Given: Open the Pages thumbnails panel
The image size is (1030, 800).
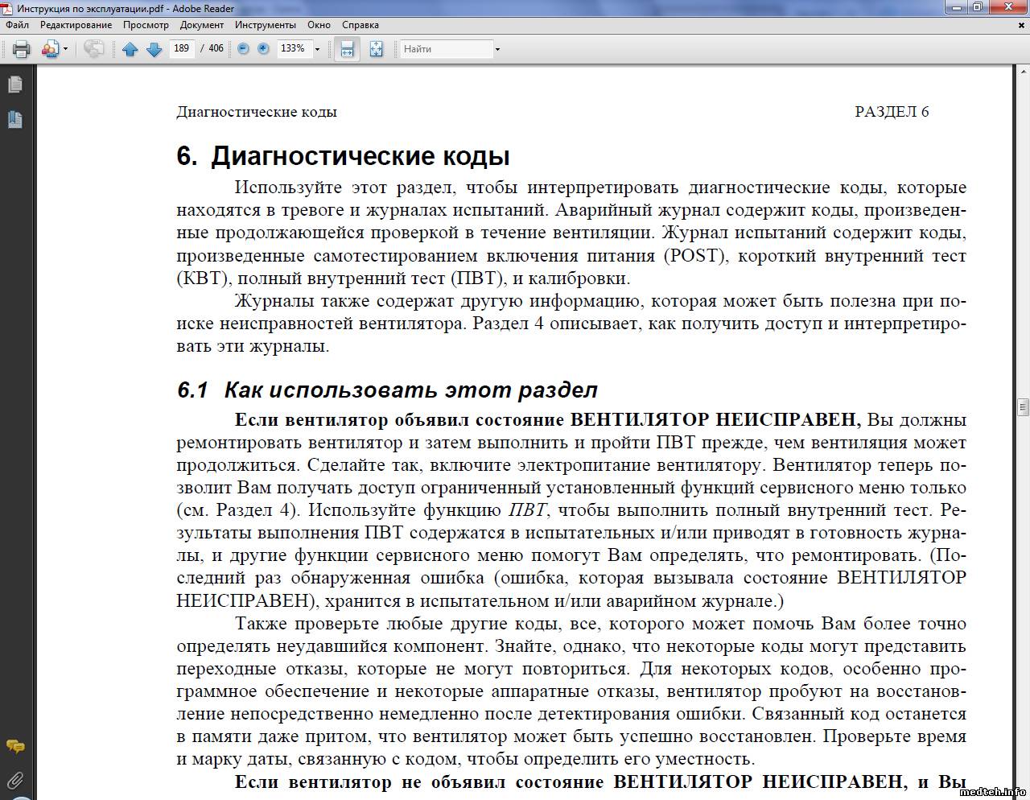Looking at the screenshot, I should [14, 85].
